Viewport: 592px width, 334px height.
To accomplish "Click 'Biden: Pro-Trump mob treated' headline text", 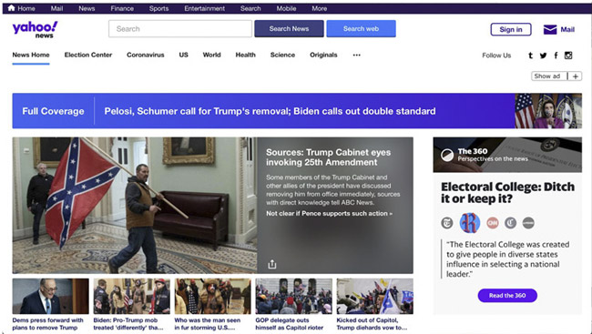I will [x=128, y=324].
